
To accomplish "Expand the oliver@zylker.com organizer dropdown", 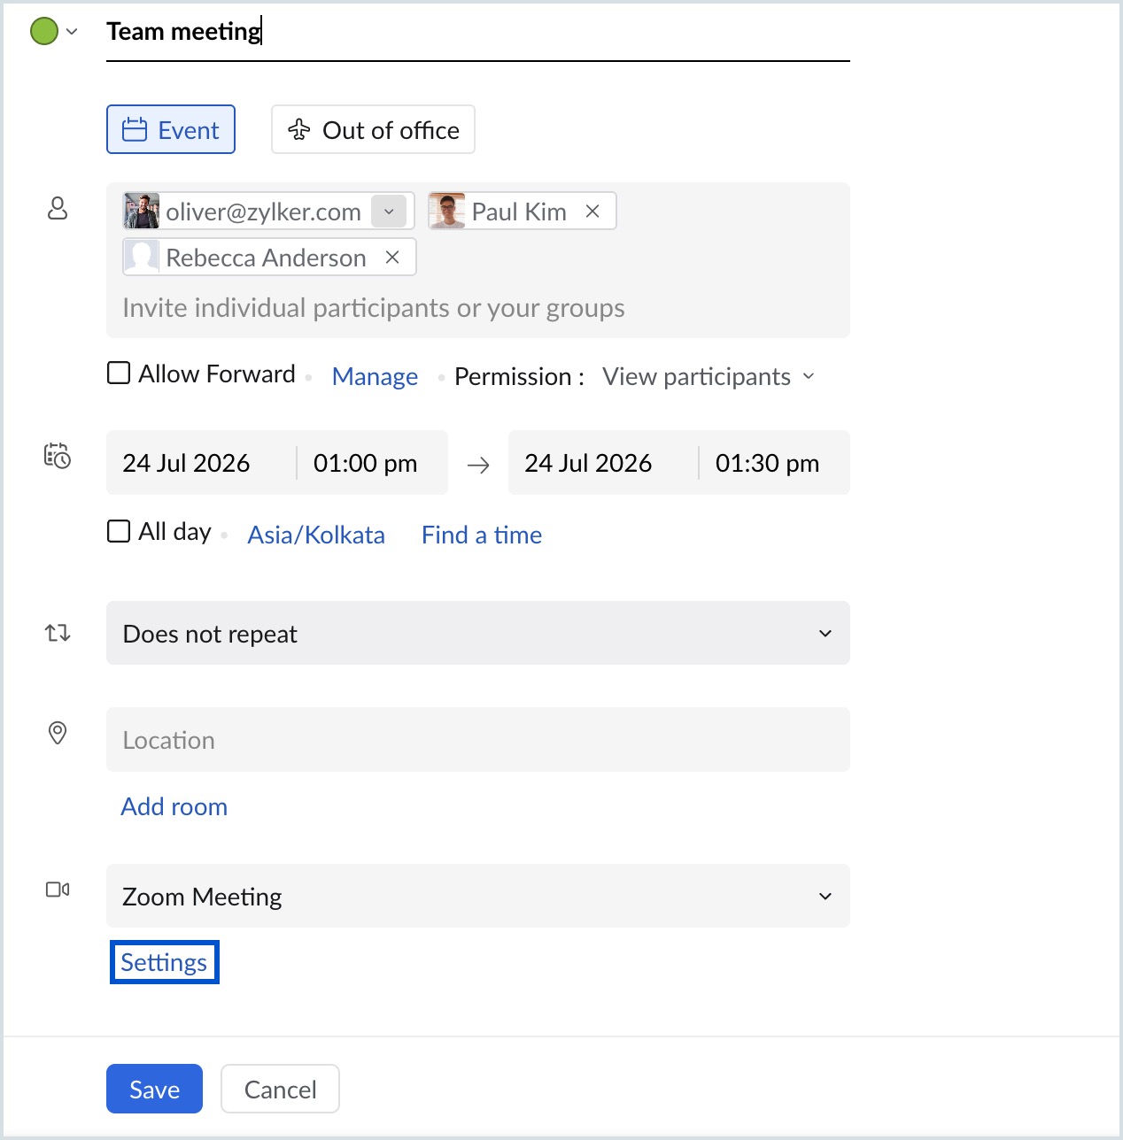I will (389, 211).
